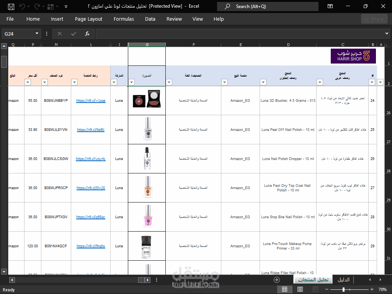Expand the formula bar chevron
Viewport: 392px width, 294px height.
point(387,34)
